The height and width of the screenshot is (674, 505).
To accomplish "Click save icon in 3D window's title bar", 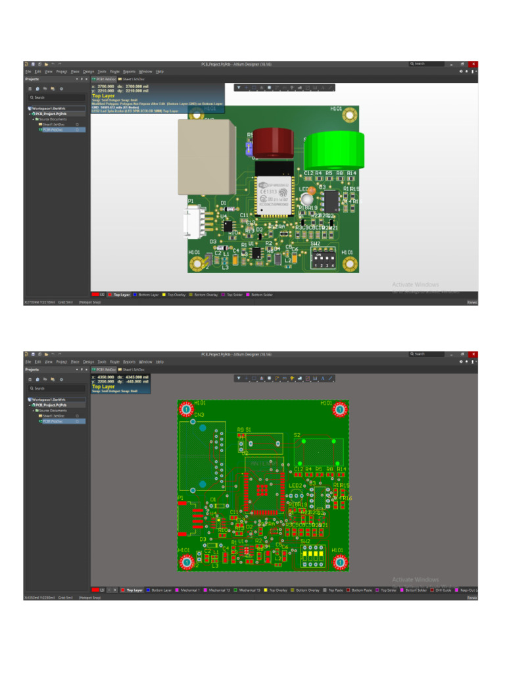I will click(x=33, y=65).
